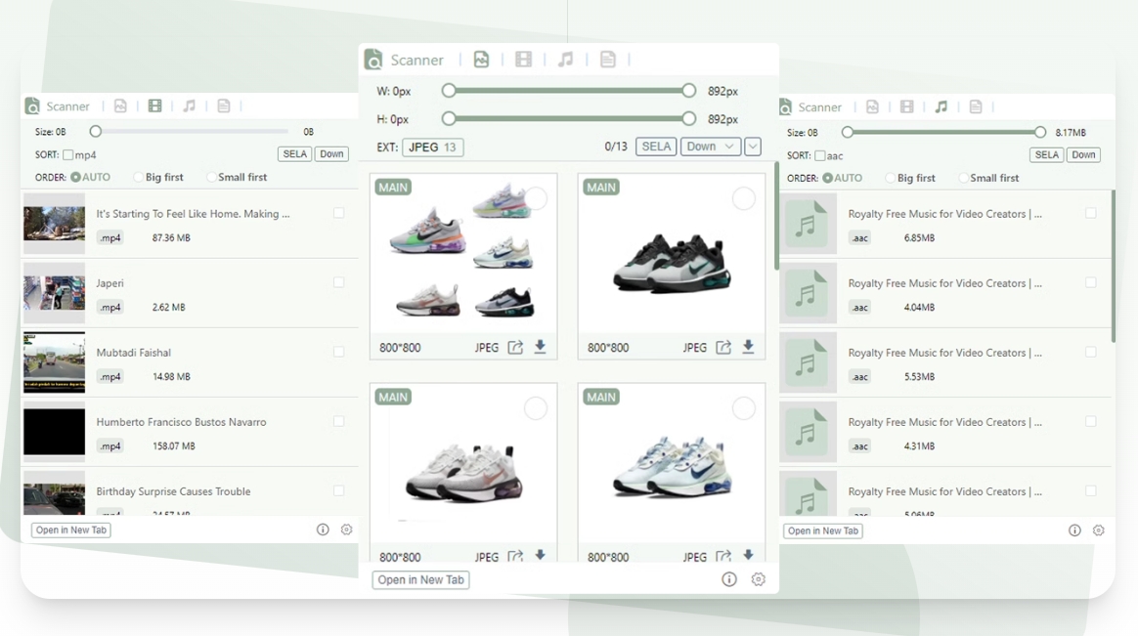Screen dimensions: 1138x636
Task: Check the Mubtadi Faishal video checkbox
Action: tap(339, 352)
